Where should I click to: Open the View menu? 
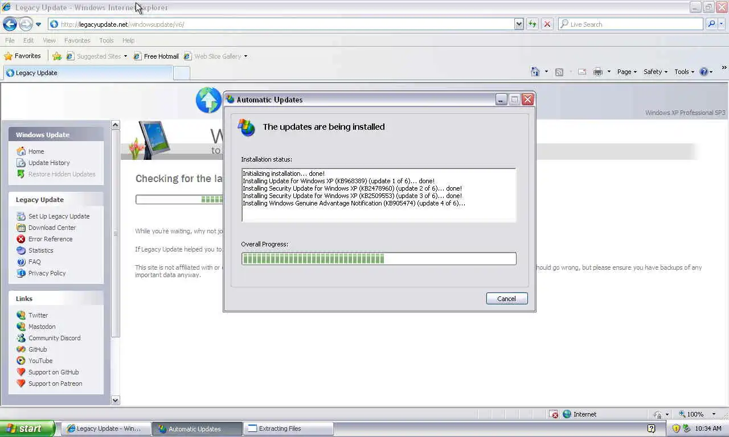(x=49, y=40)
